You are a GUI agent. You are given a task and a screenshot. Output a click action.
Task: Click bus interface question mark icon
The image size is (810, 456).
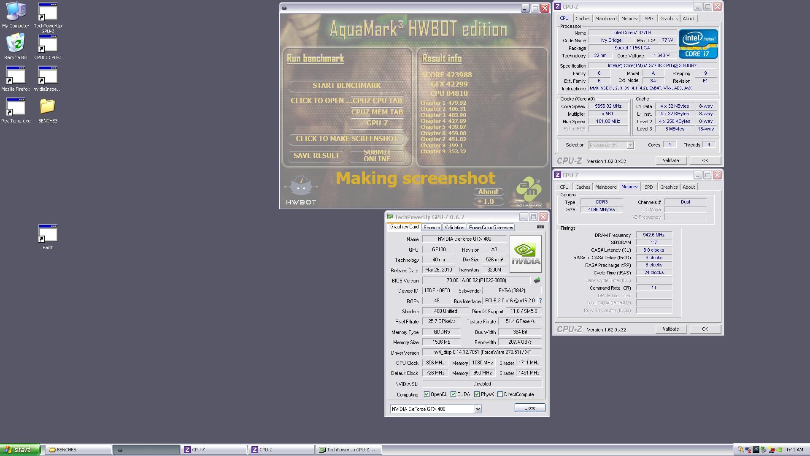540,301
